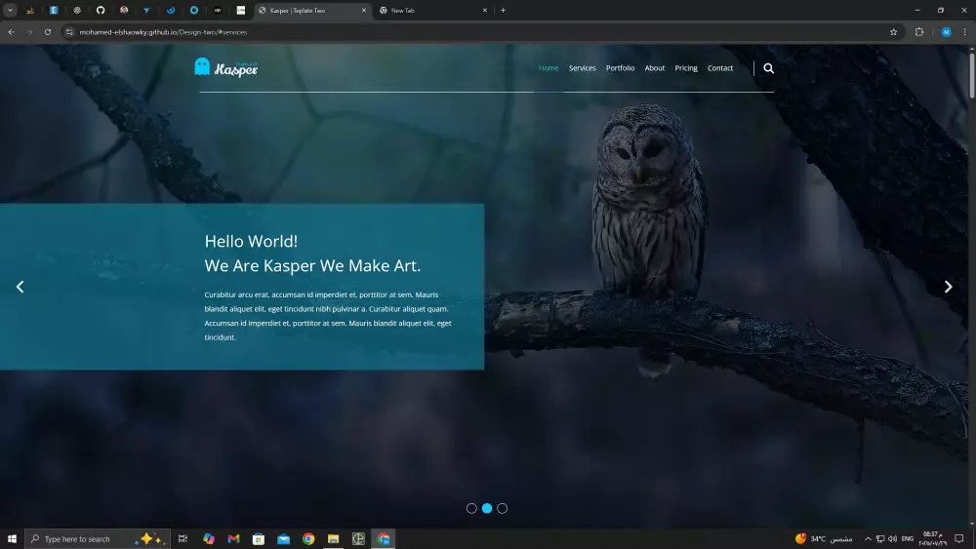
Task: Launch Copilot from the taskbar
Action: coord(209,539)
